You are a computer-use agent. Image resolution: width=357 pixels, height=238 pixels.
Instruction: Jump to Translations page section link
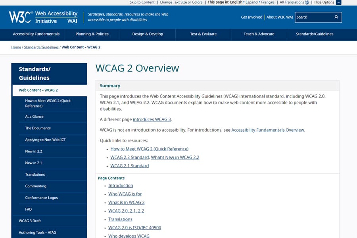120,219
